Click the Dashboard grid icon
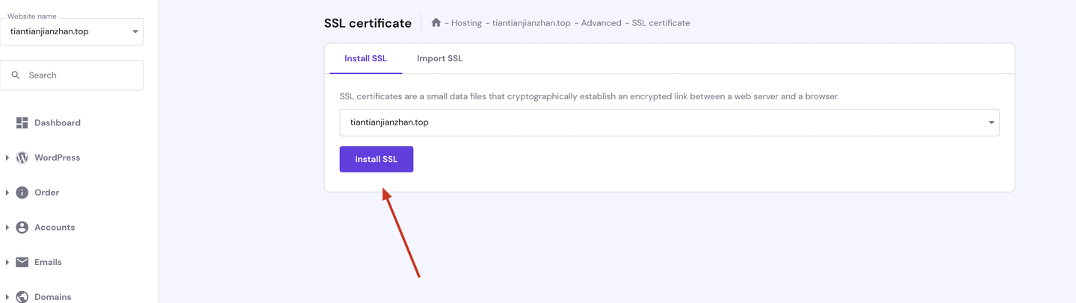This screenshot has width=1076, height=303. (22, 123)
